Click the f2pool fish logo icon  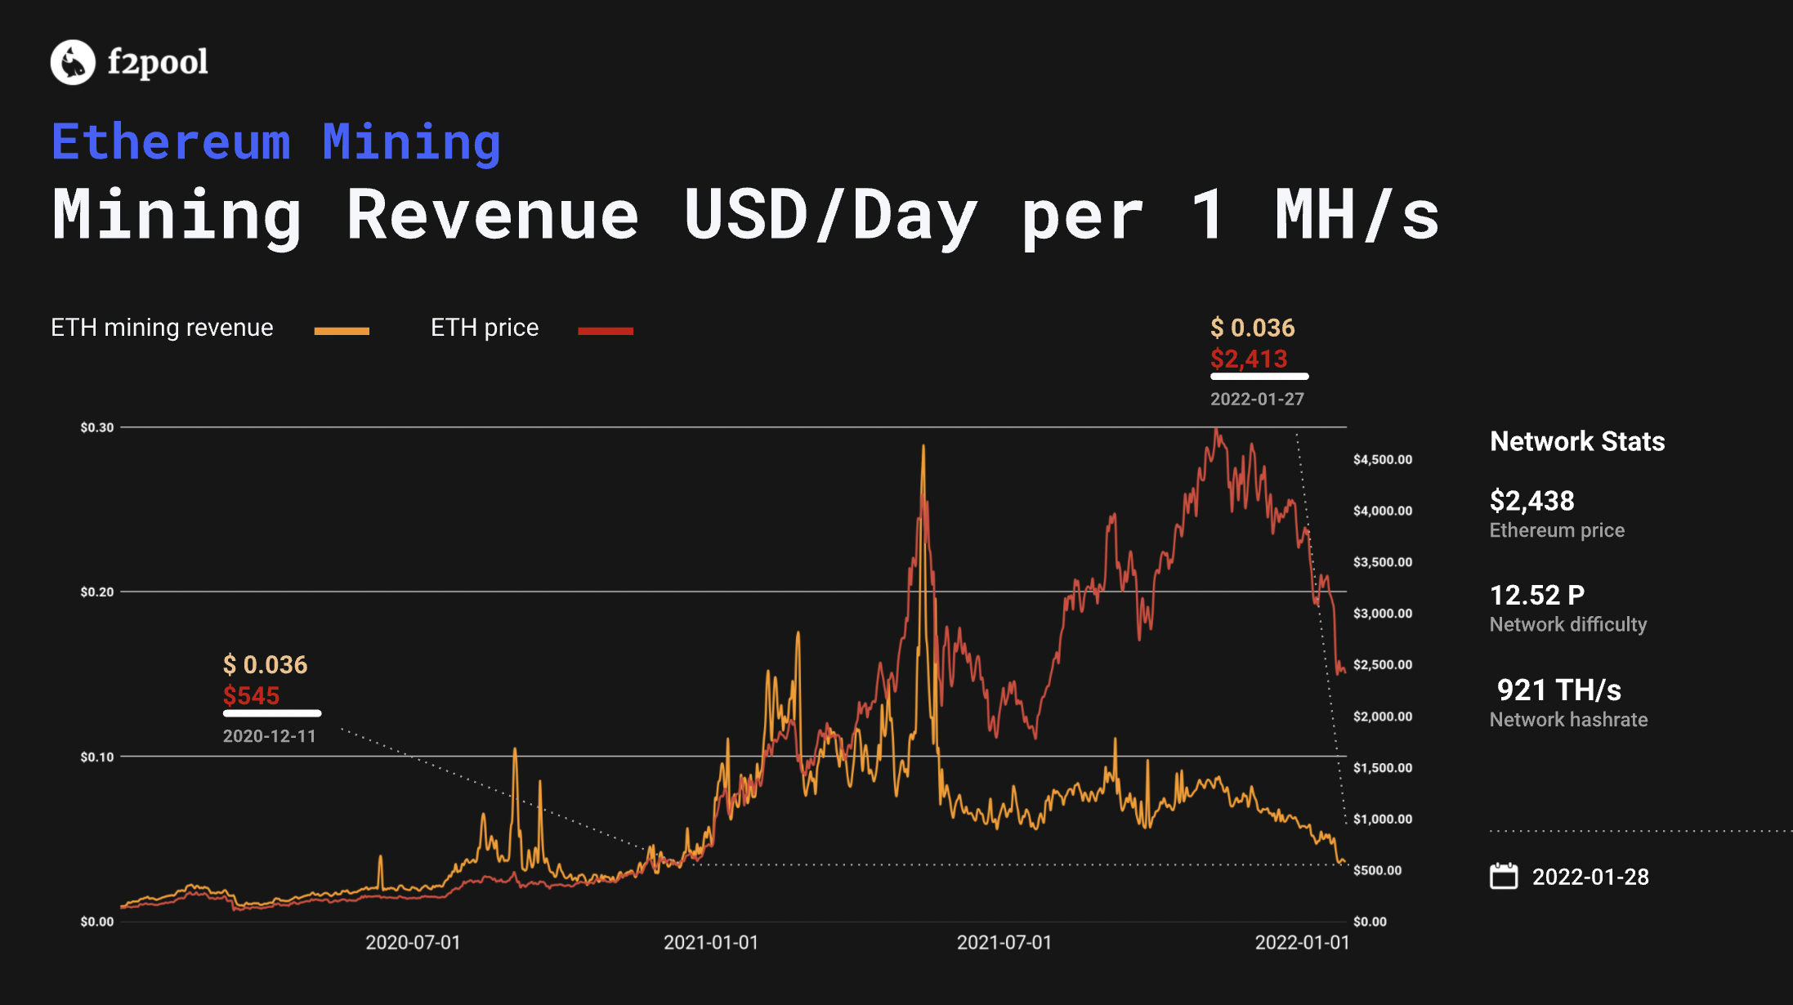(73, 62)
